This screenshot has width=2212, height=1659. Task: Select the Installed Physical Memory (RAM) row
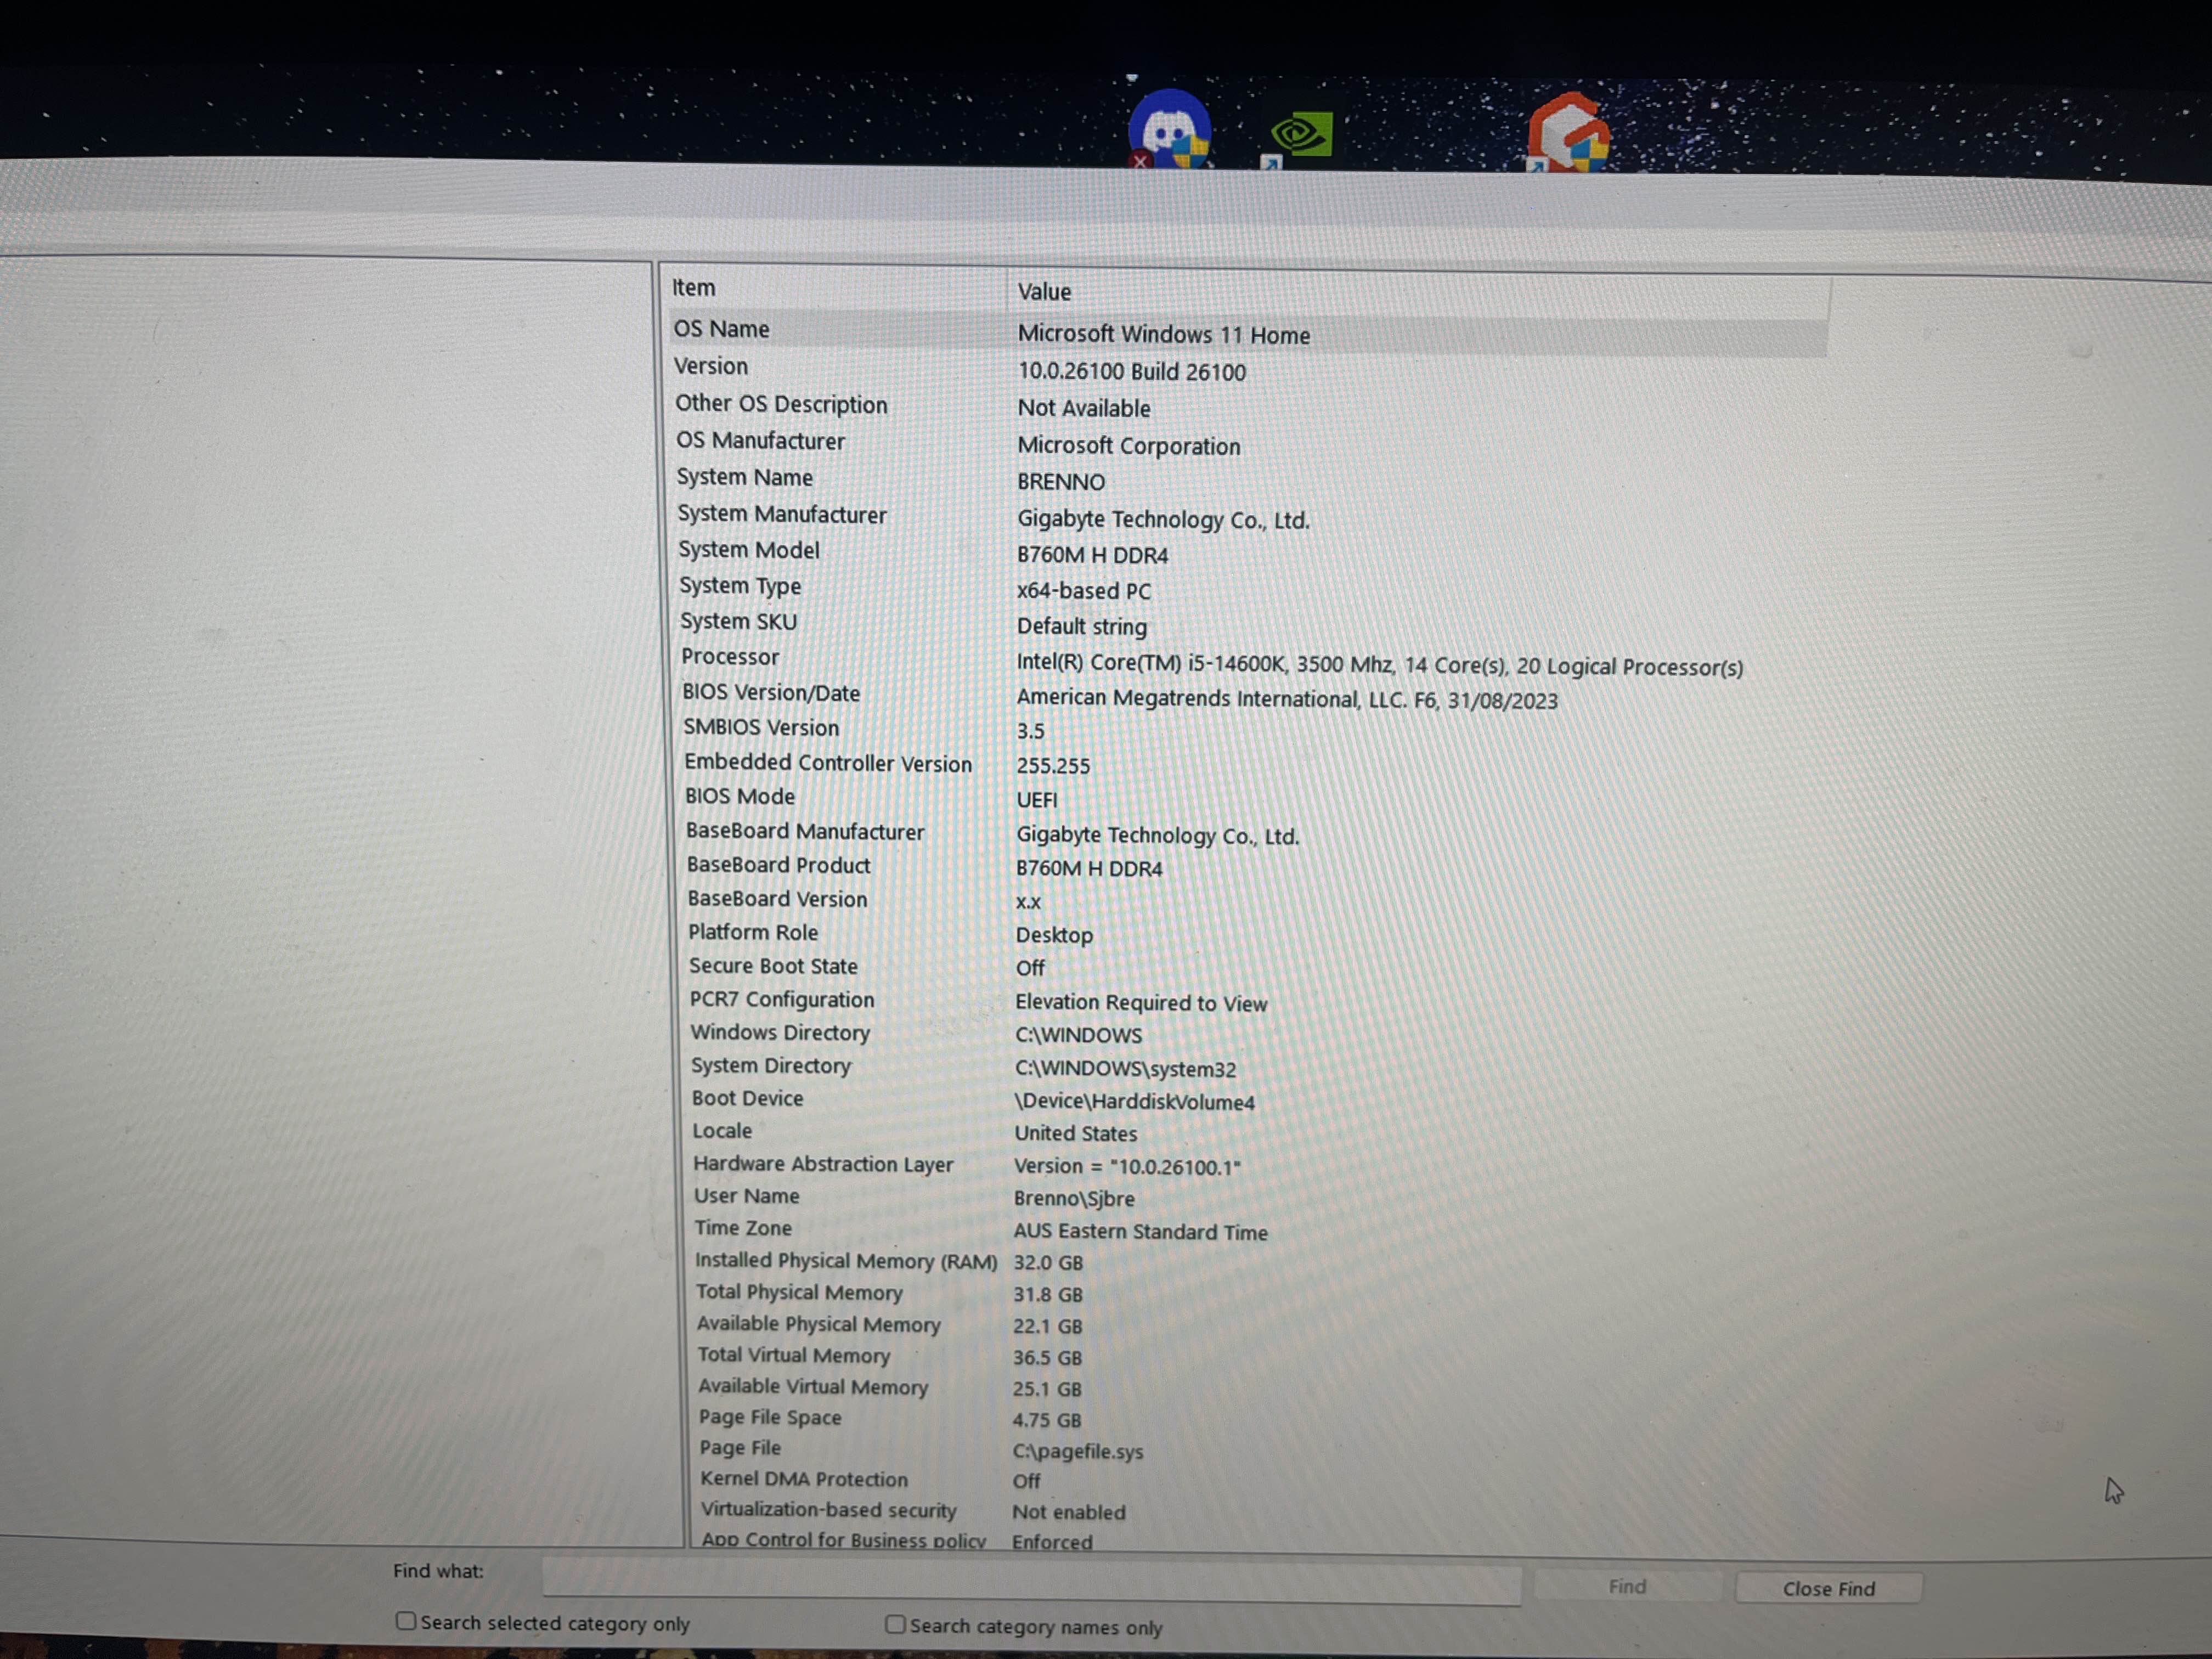click(x=846, y=1261)
